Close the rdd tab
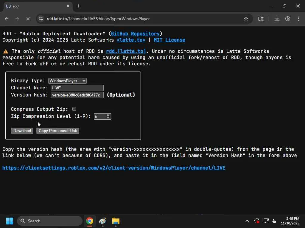 tap(68, 6)
